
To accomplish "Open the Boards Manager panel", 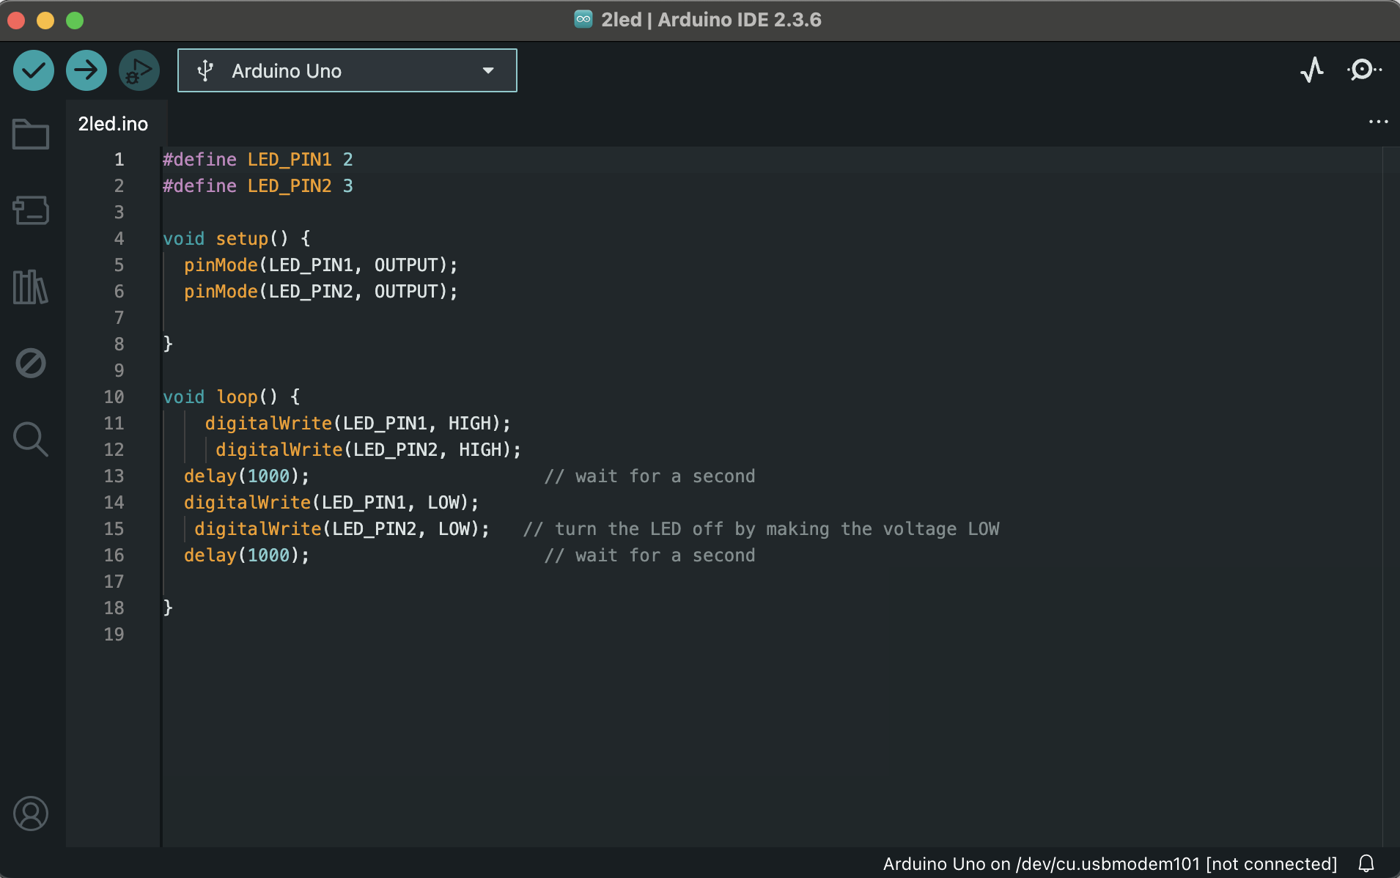I will pos(30,210).
